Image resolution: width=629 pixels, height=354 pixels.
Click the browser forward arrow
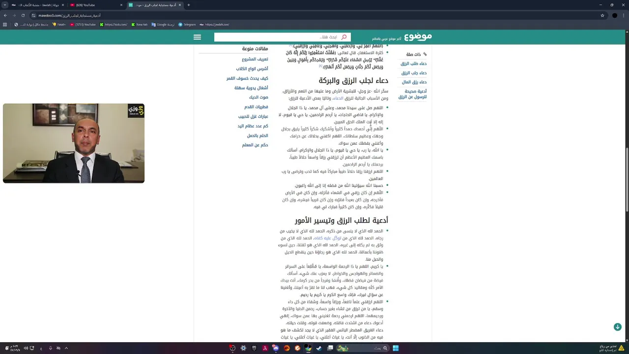click(x=14, y=15)
